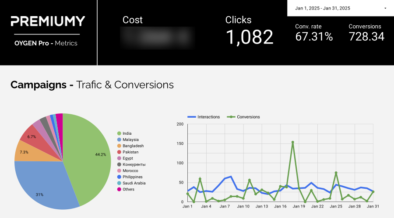Open the date range dropdown arrow
394x218 pixels.
click(385, 8)
